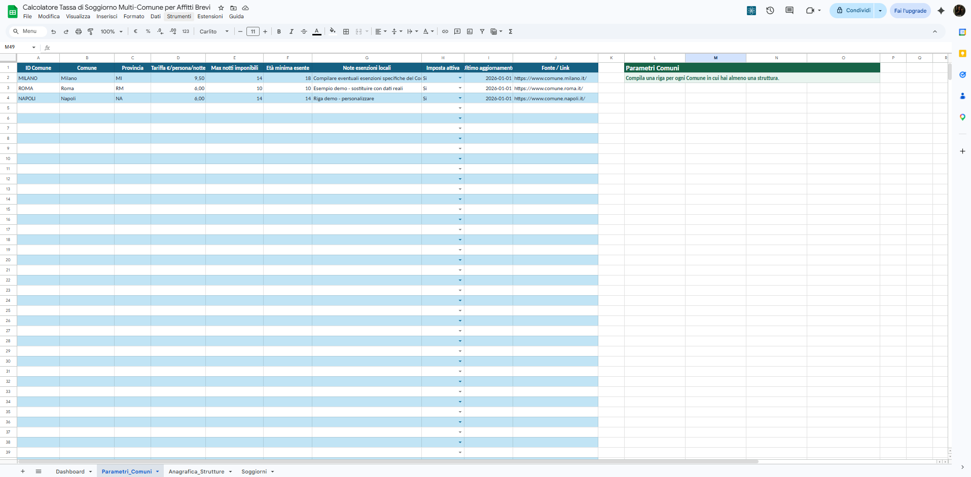Insert a comment
The image size is (971, 477).
point(457,31)
